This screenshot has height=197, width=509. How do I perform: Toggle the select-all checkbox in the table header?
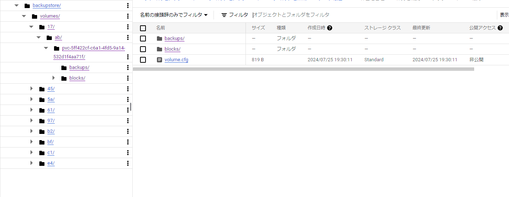(x=143, y=28)
